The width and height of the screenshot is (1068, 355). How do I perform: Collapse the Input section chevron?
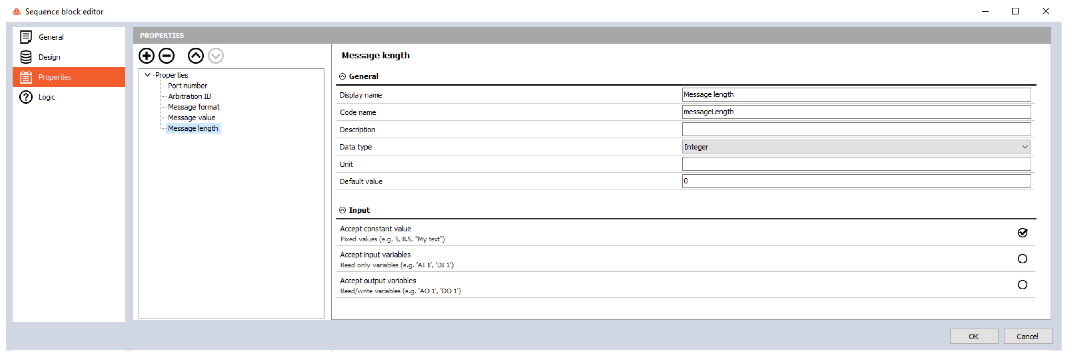click(342, 210)
